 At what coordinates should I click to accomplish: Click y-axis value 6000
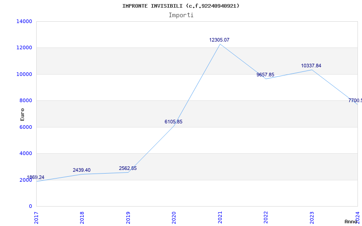click(x=25, y=127)
